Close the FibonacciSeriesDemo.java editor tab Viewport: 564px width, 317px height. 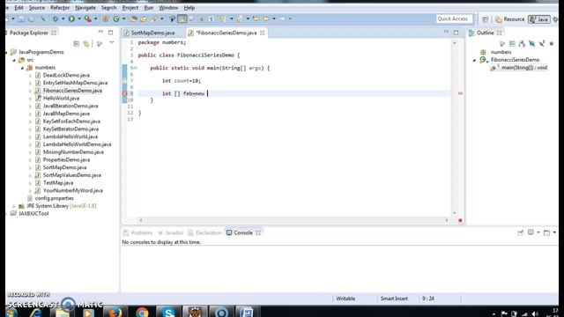pyautogui.click(x=263, y=33)
